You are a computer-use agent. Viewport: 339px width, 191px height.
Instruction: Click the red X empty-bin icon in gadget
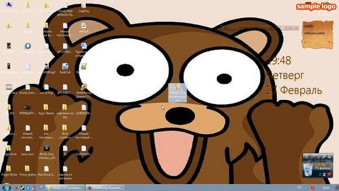329,175
